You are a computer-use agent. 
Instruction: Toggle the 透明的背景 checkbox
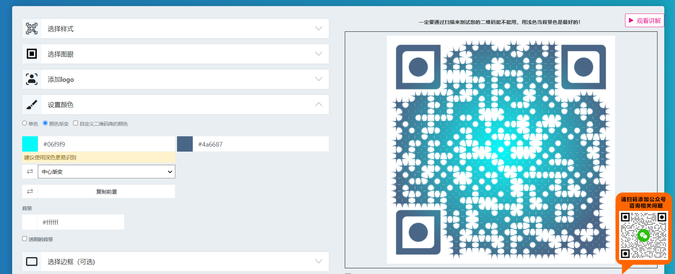click(x=25, y=239)
